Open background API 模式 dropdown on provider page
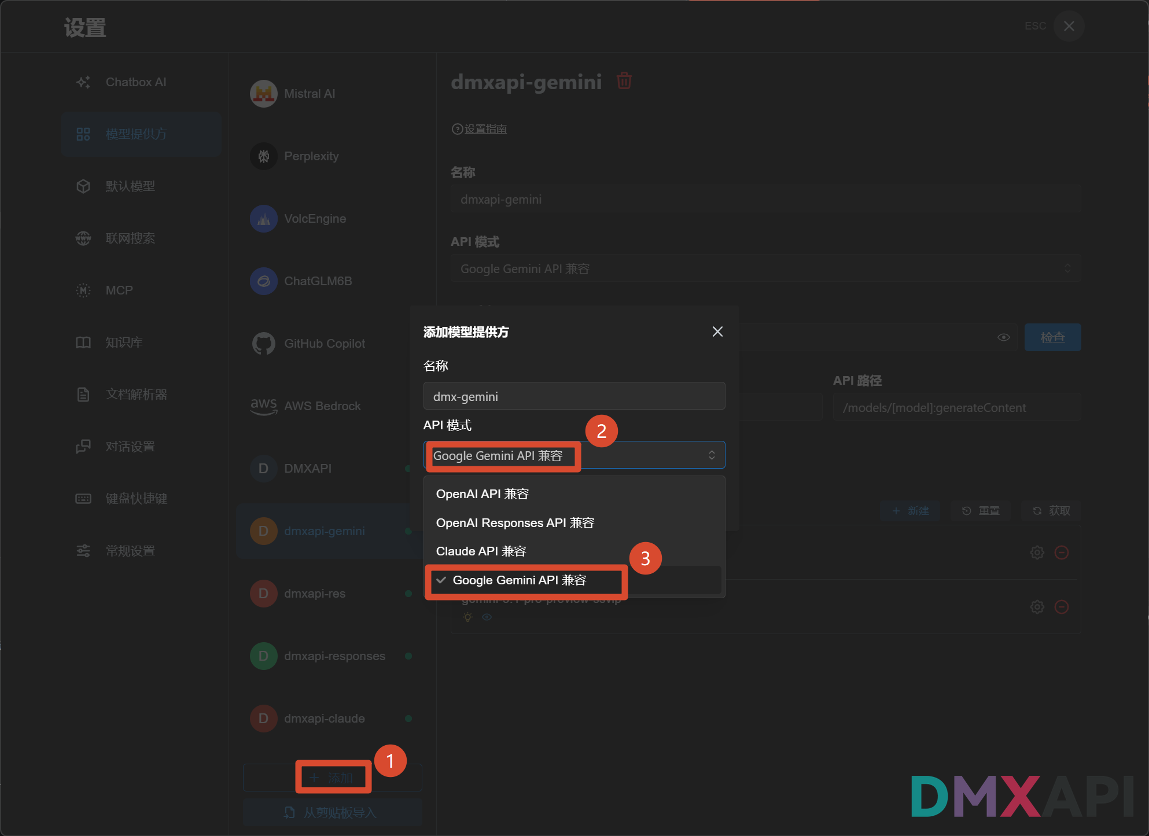This screenshot has width=1149, height=836. coord(765,268)
